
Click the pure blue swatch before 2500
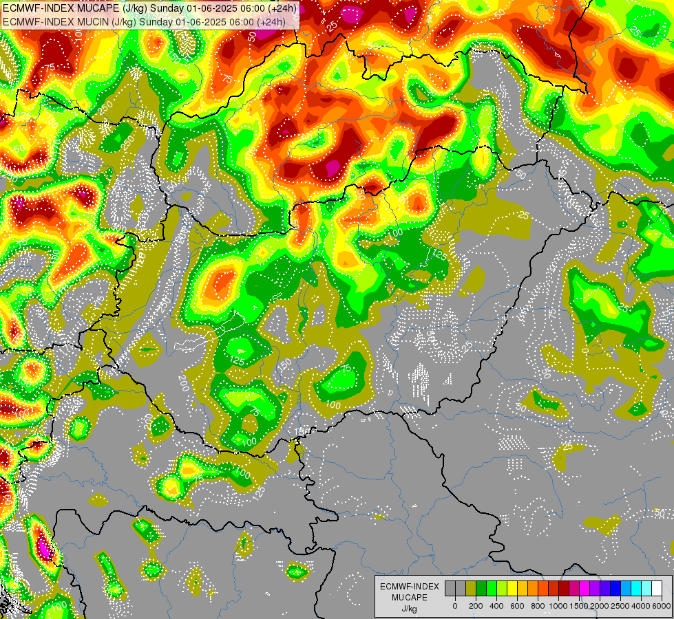tap(615, 588)
